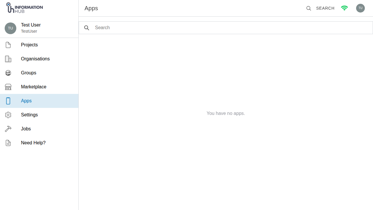This screenshot has height=210, width=373.
Task: Select Groups in the sidebar
Action: click(39, 73)
